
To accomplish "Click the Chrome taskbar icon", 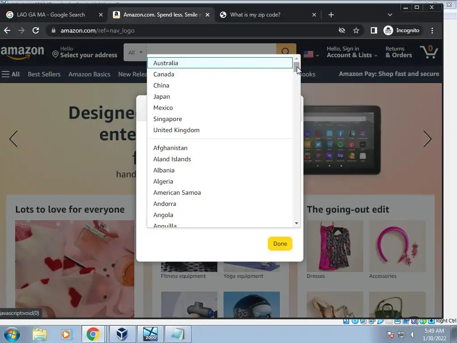I will coord(93,334).
